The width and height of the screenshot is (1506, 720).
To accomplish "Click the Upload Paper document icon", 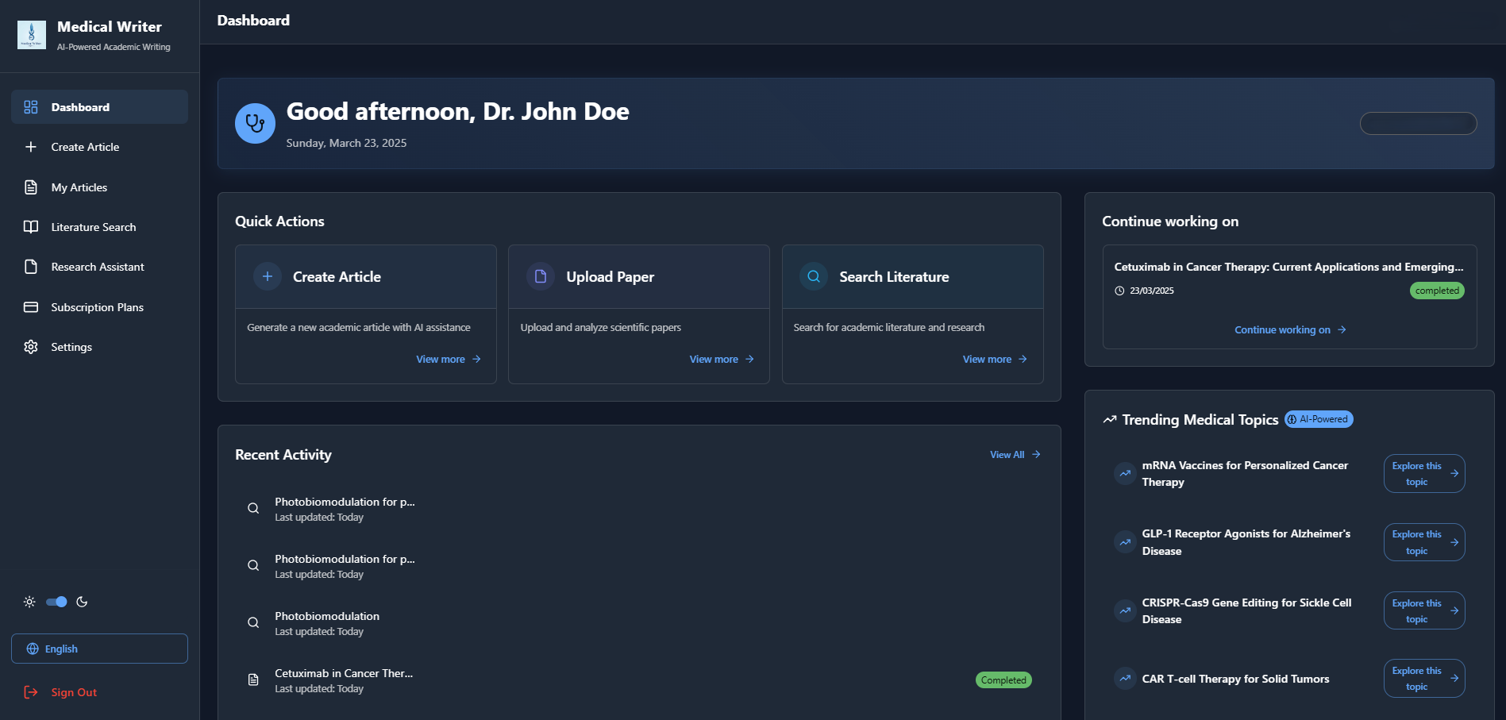I will (541, 276).
